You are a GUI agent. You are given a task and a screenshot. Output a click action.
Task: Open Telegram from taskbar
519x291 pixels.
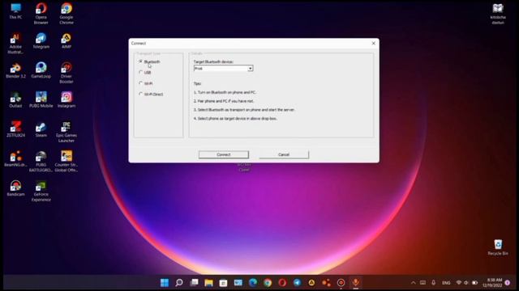(297, 283)
